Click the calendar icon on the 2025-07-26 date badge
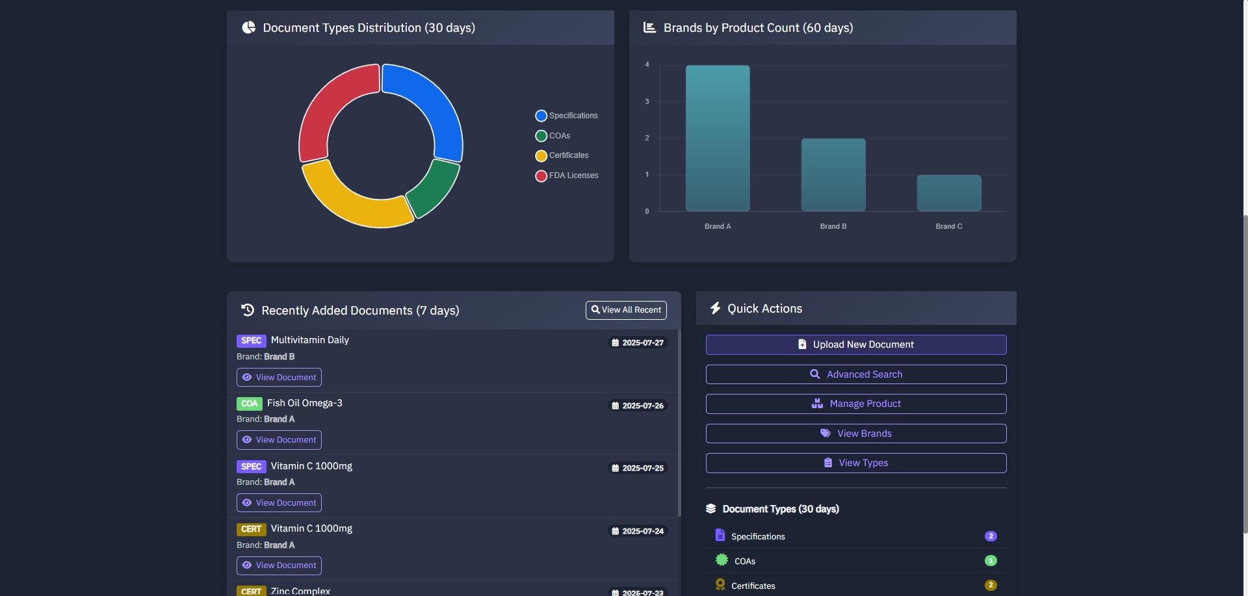This screenshot has height=596, width=1248. coord(616,406)
